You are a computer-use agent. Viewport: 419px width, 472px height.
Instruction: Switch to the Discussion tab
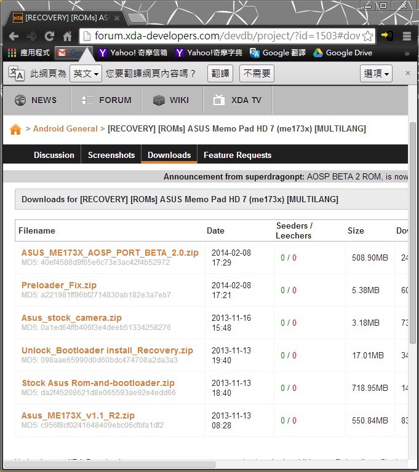[x=54, y=155]
